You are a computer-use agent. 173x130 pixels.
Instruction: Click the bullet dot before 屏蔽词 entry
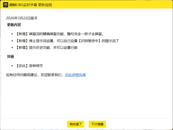coord(12,34)
